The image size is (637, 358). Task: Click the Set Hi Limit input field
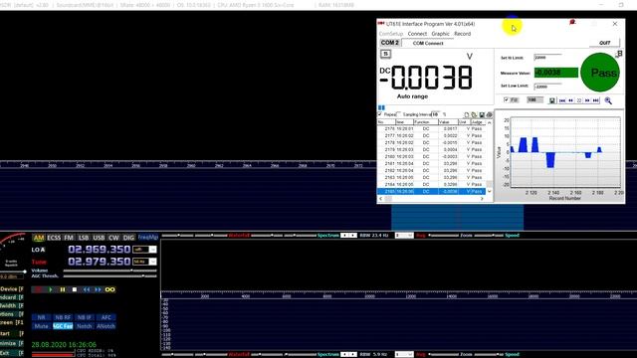pyautogui.click(x=548, y=58)
